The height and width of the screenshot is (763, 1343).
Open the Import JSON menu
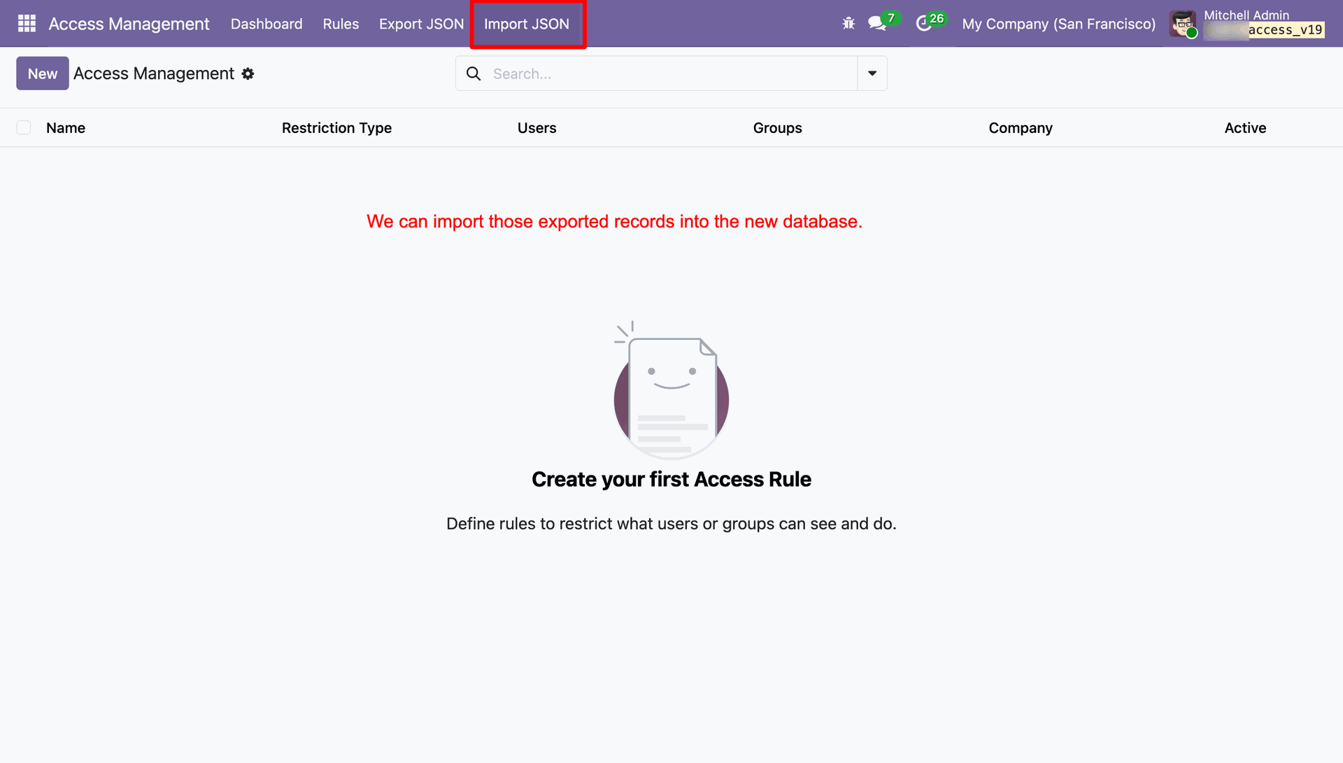[x=527, y=24]
